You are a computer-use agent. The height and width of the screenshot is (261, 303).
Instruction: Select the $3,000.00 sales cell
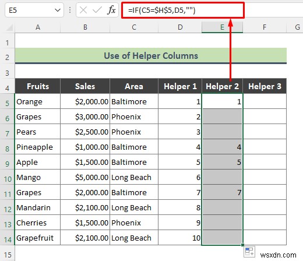[85, 117]
